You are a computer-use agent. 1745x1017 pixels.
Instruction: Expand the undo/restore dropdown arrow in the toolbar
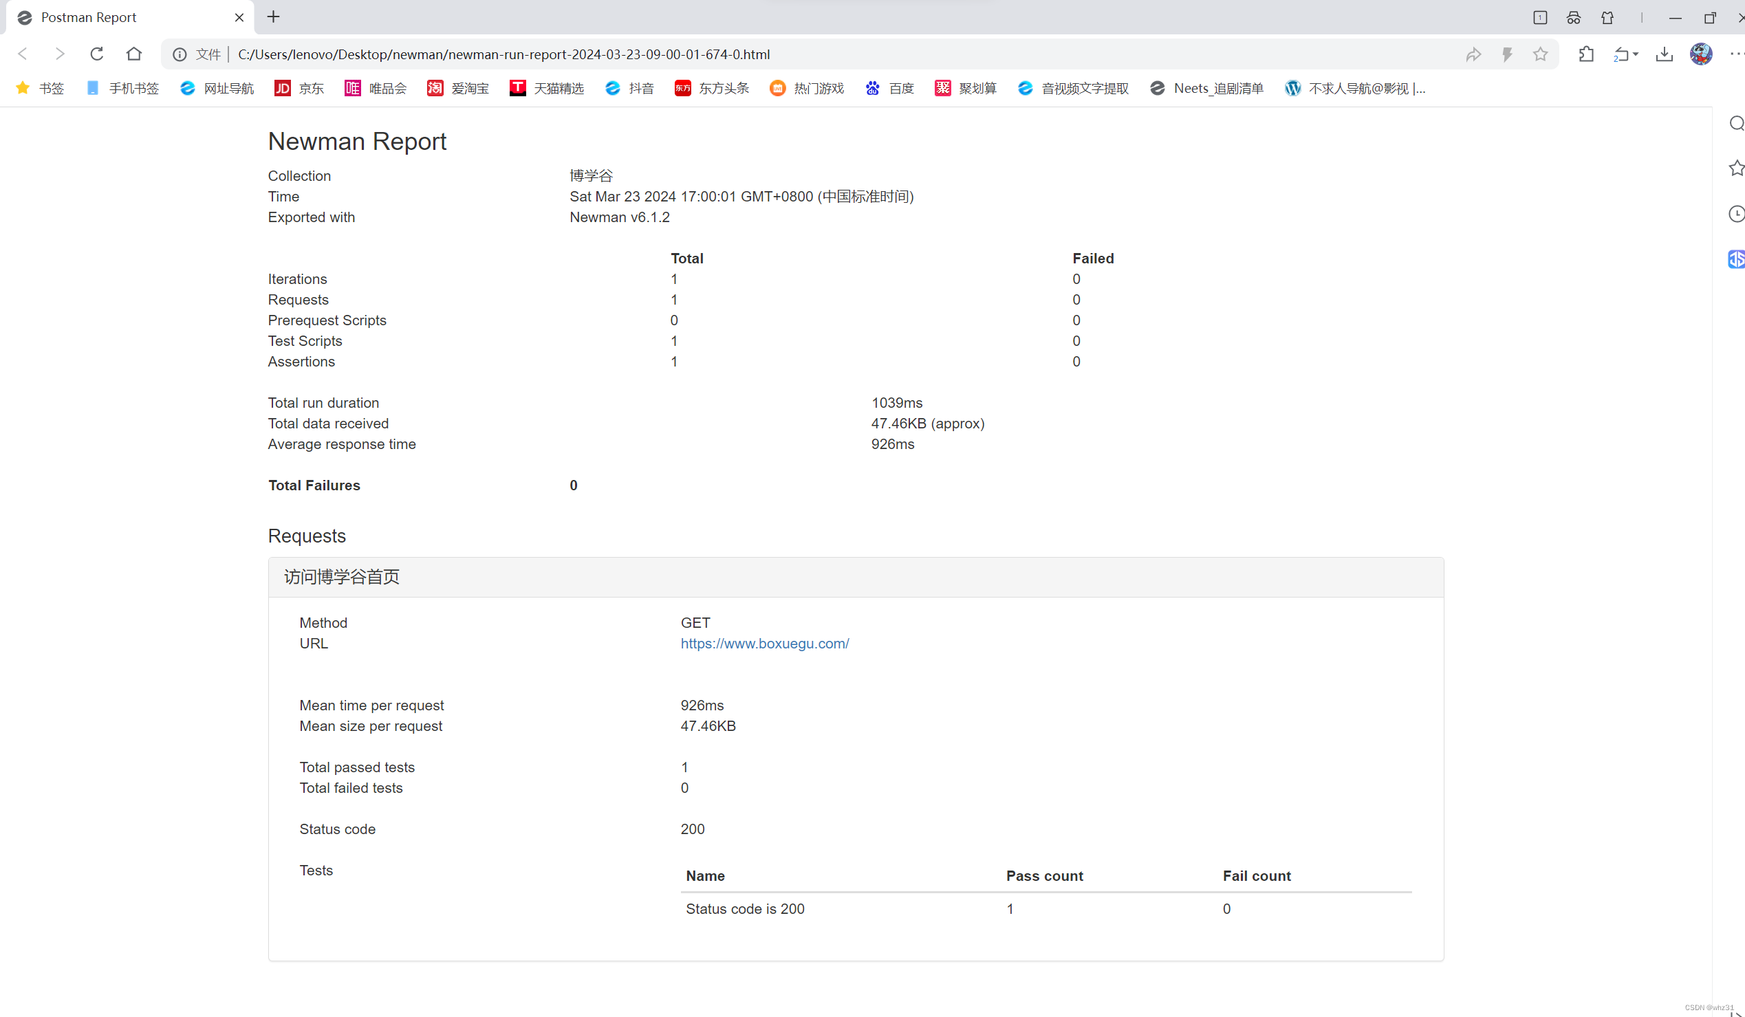(x=1636, y=54)
